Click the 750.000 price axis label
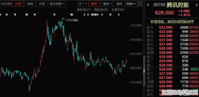 (x=136, y=26)
